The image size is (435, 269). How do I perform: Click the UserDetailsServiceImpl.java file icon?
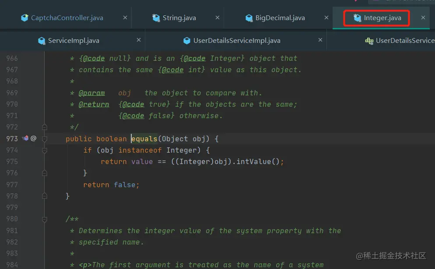(187, 41)
